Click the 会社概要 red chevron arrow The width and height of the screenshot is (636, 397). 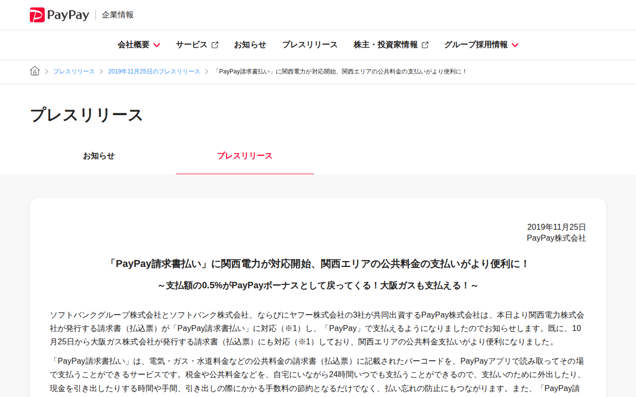[157, 45]
